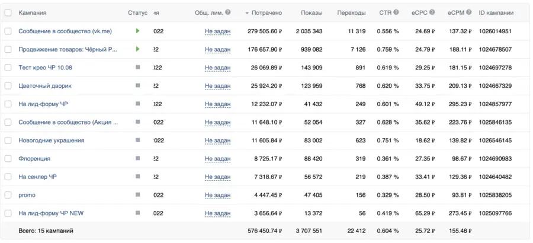
Task: Open the Не задан limit for На сенлер ЧР
Action: click(x=217, y=177)
